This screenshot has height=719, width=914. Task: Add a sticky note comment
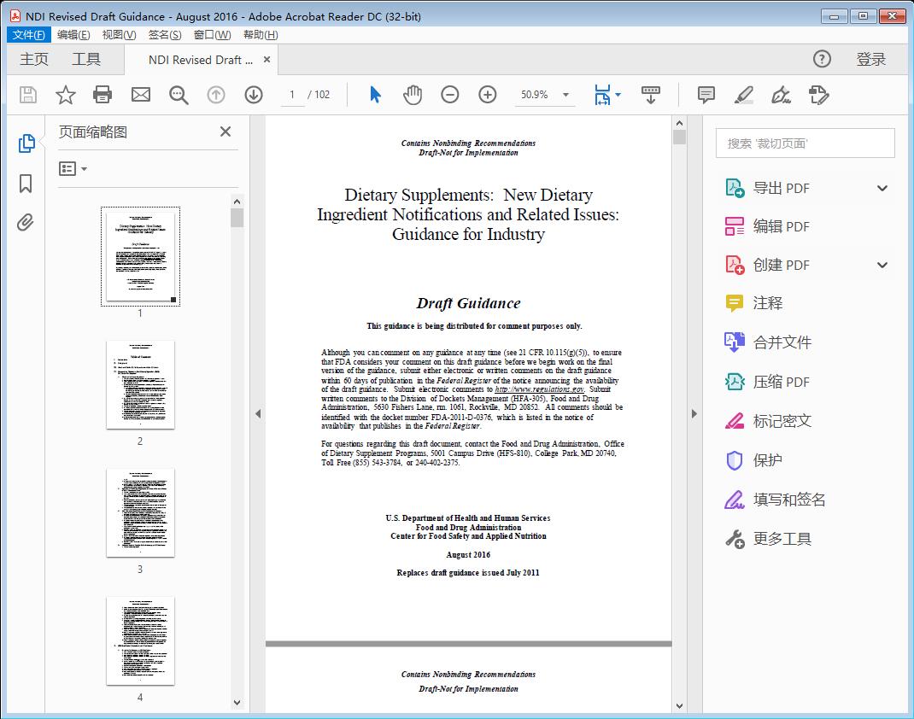coord(706,95)
